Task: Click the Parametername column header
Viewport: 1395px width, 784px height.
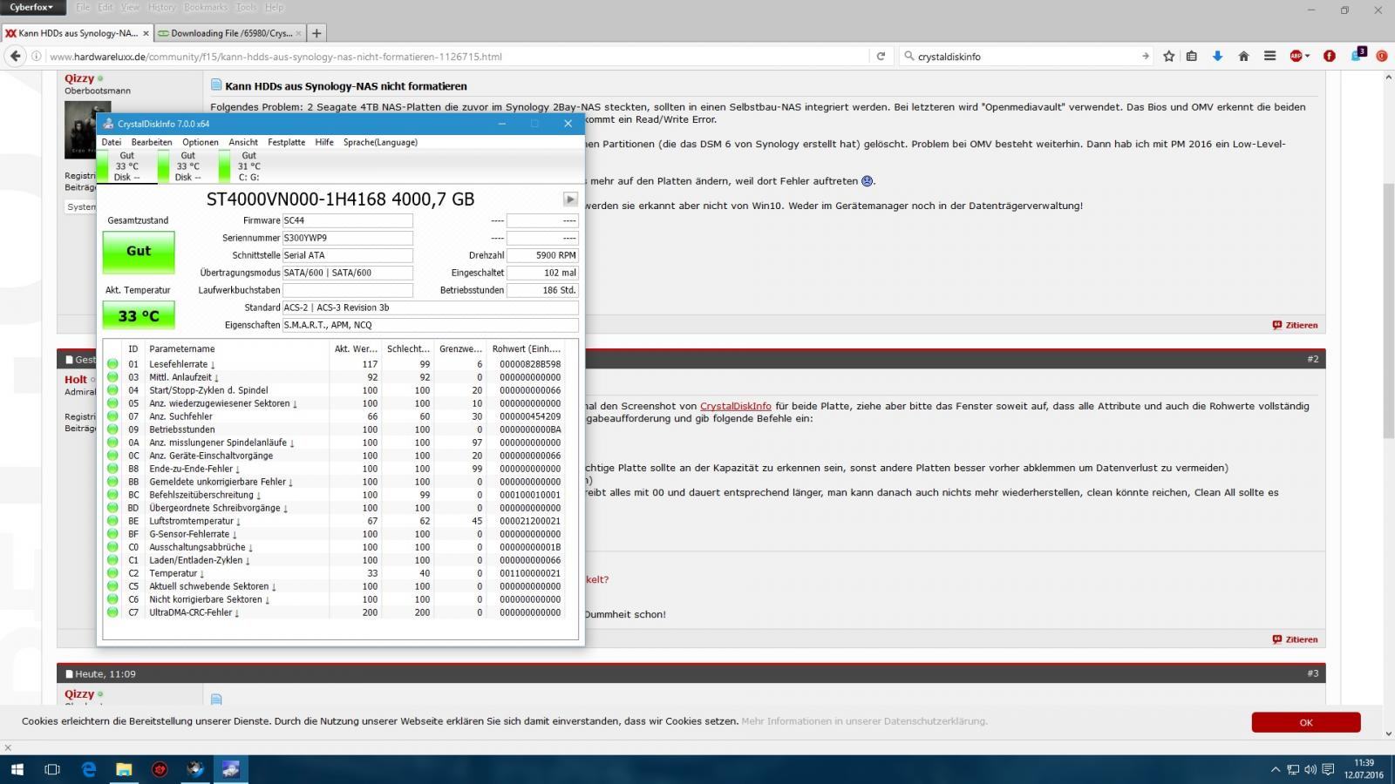Action: click(x=237, y=348)
